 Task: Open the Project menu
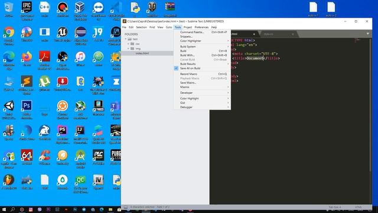pyautogui.click(x=188, y=27)
